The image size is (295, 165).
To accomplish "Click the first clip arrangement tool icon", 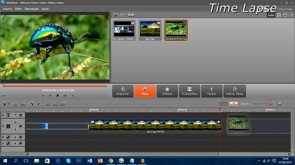I will pyautogui.click(x=47, y=104).
